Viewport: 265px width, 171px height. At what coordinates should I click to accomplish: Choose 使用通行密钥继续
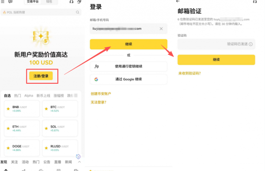click(129, 66)
